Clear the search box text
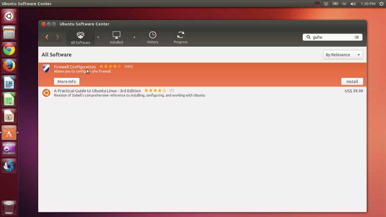The image size is (386, 217). (x=357, y=37)
